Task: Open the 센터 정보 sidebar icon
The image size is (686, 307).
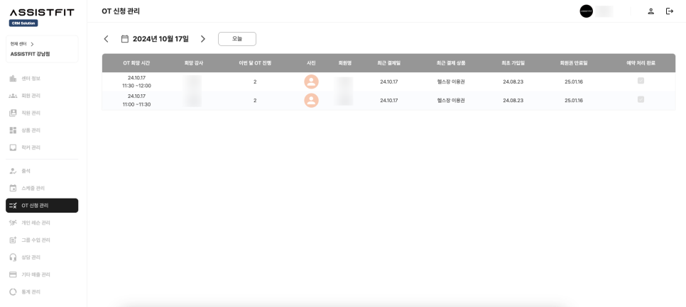Action: point(13,78)
